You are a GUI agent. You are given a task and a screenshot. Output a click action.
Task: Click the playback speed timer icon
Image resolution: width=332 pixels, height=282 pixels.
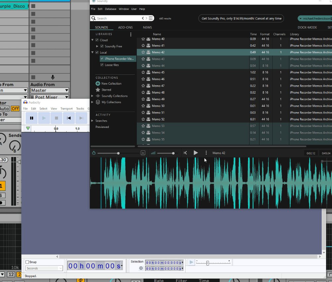[x=94, y=153]
